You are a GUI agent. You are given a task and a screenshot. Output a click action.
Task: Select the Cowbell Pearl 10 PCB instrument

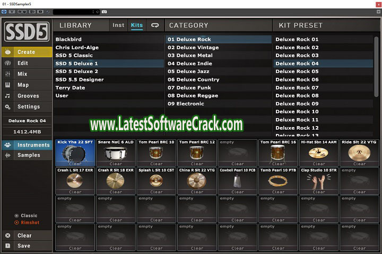click(x=238, y=181)
